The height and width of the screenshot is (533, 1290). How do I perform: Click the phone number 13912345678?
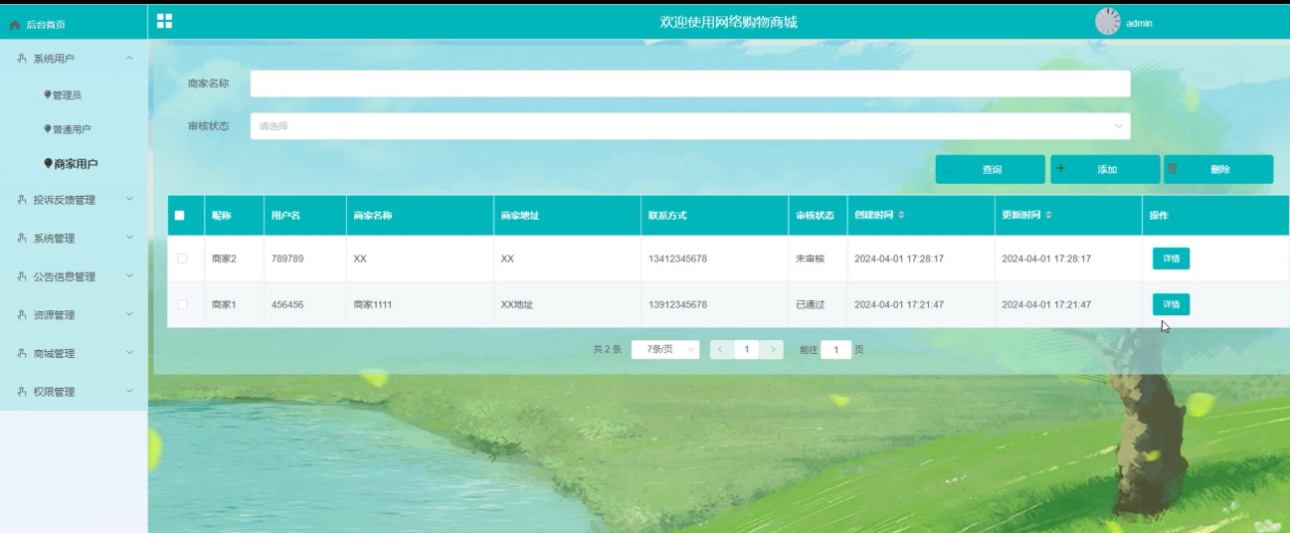pyautogui.click(x=677, y=304)
